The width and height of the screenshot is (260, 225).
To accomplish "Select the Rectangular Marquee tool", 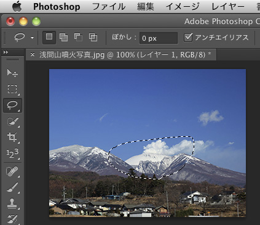I will click(x=12, y=89).
